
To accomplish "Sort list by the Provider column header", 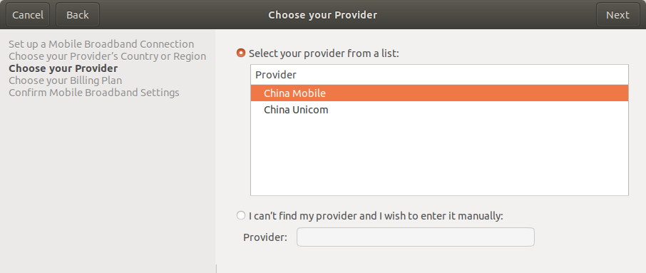I will pos(439,75).
